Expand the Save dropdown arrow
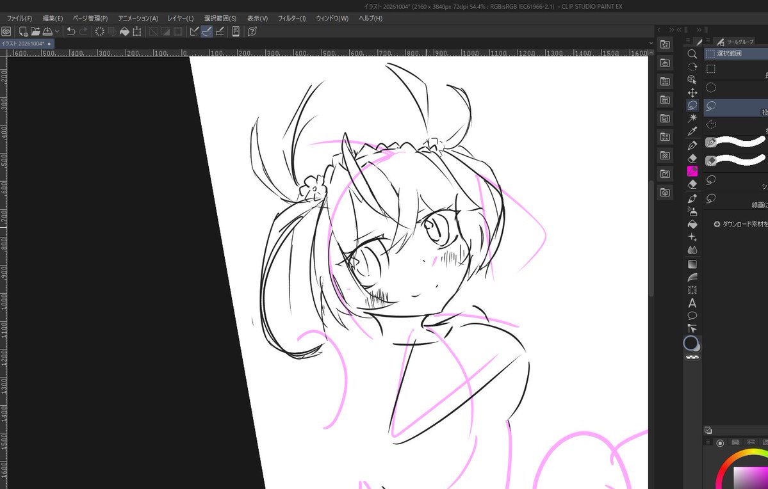 click(x=57, y=31)
